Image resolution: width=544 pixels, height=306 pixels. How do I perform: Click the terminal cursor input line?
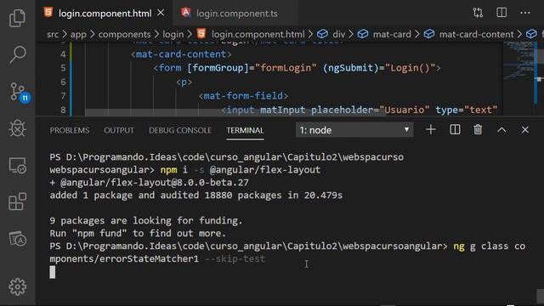click(x=53, y=272)
